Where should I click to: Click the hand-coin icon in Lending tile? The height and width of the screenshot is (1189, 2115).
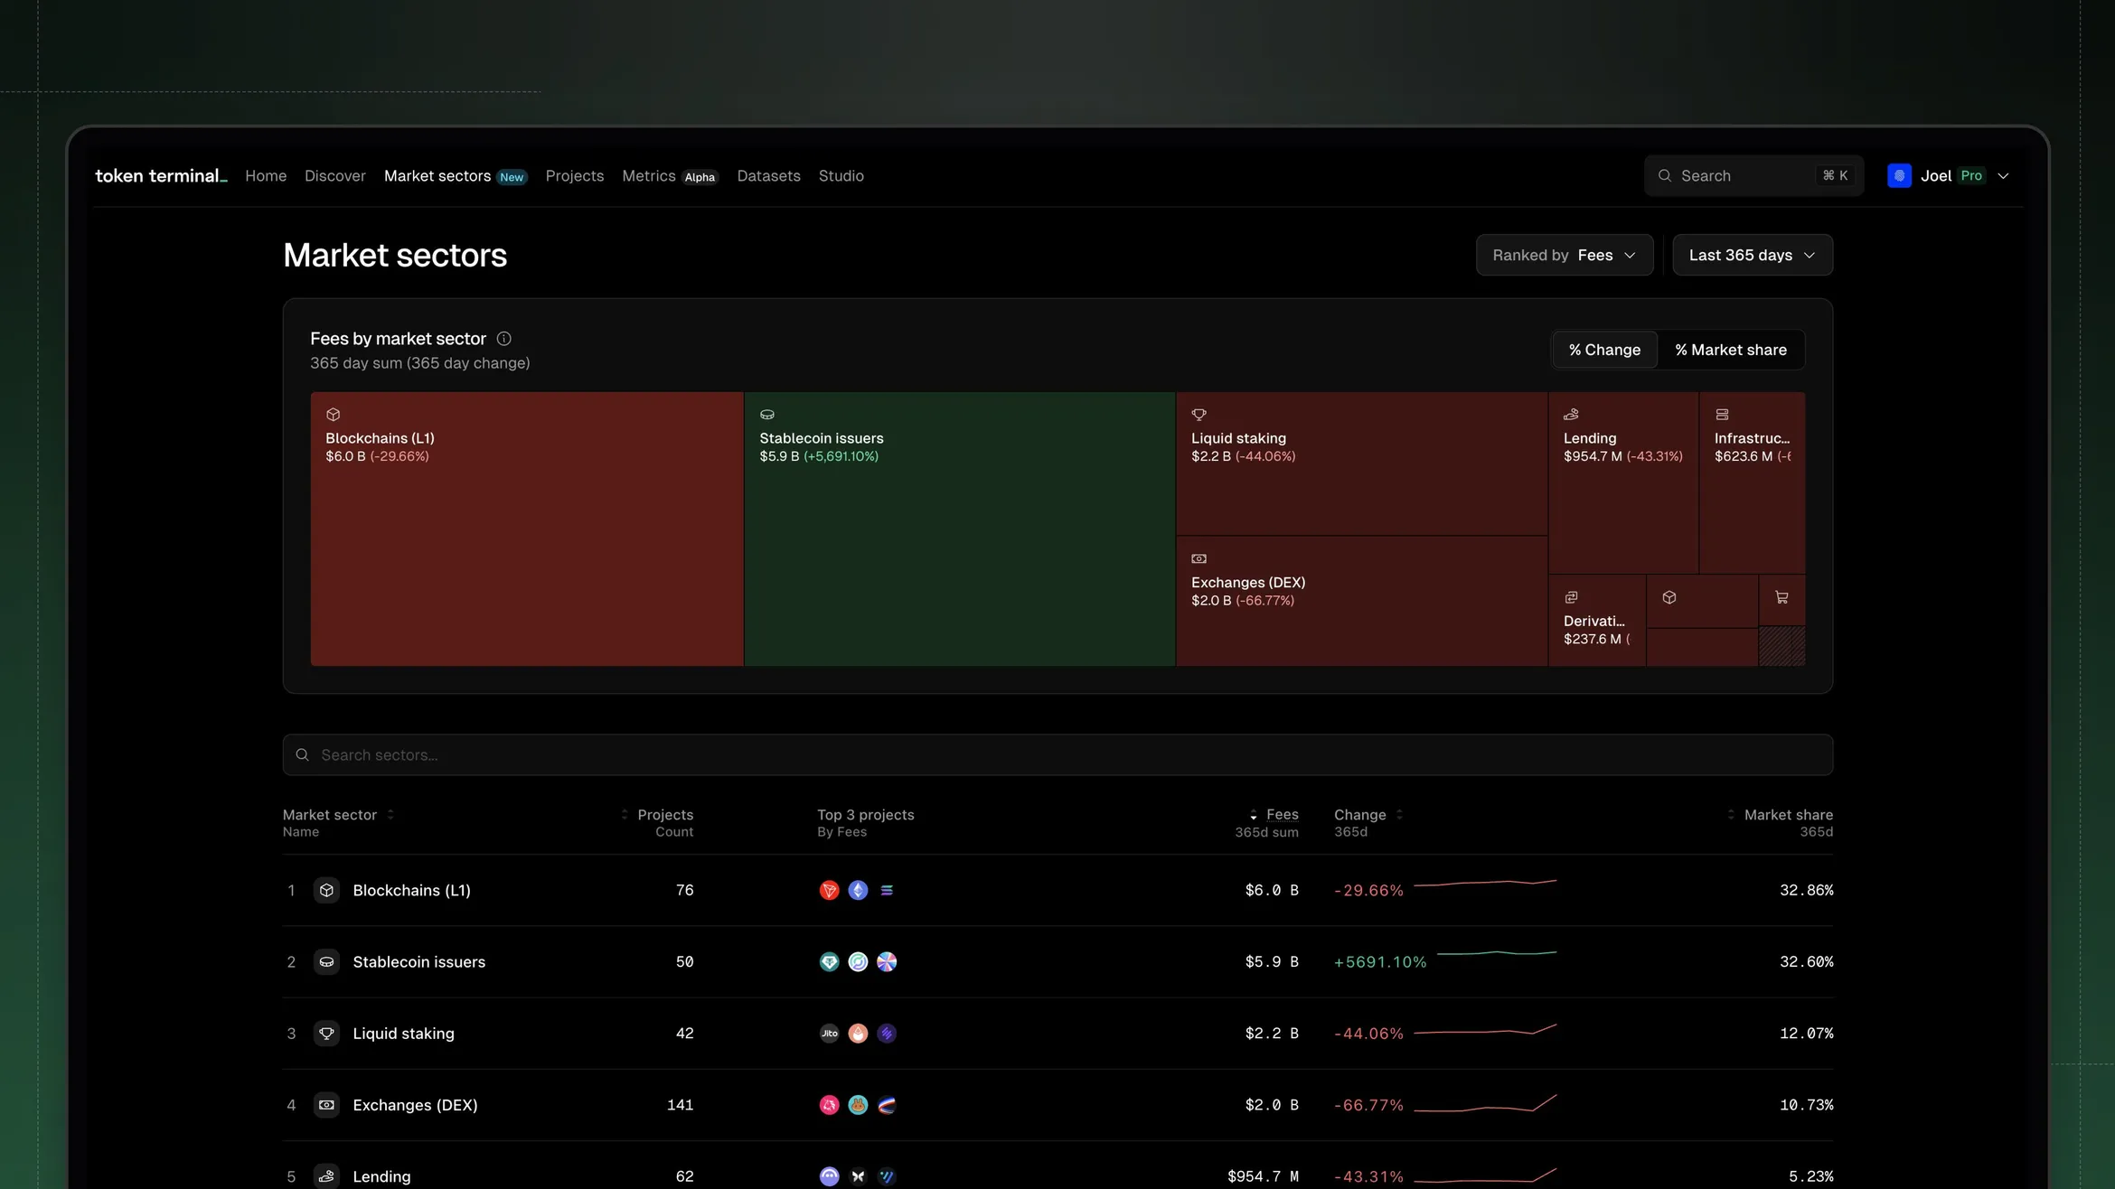click(x=1572, y=415)
